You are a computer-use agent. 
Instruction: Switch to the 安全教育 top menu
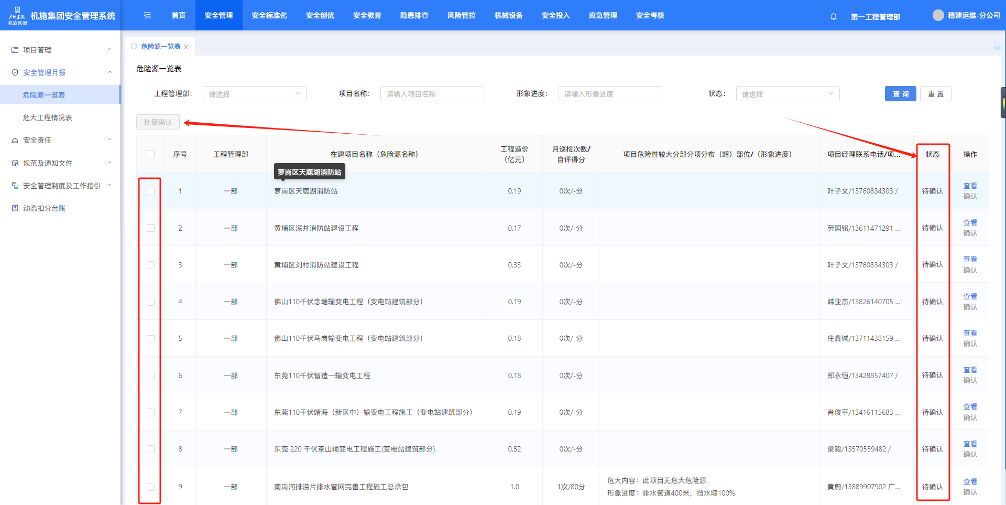coord(367,16)
